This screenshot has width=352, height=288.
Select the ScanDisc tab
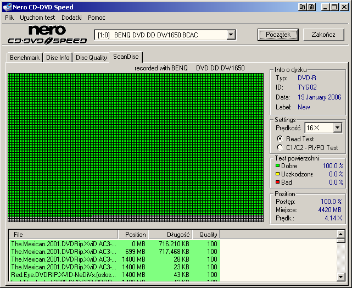point(126,57)
